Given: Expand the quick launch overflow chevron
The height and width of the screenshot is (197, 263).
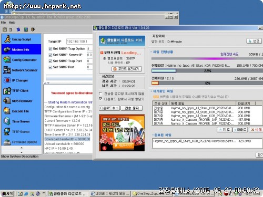Looking at the screenshot, I should 44,193.
